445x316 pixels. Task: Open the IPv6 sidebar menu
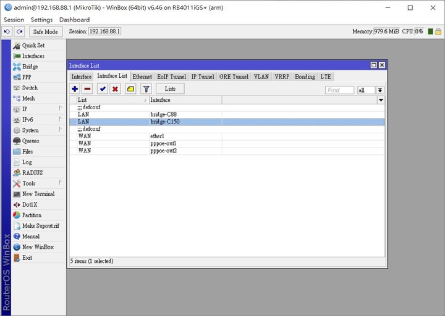[x=38, y=120]
